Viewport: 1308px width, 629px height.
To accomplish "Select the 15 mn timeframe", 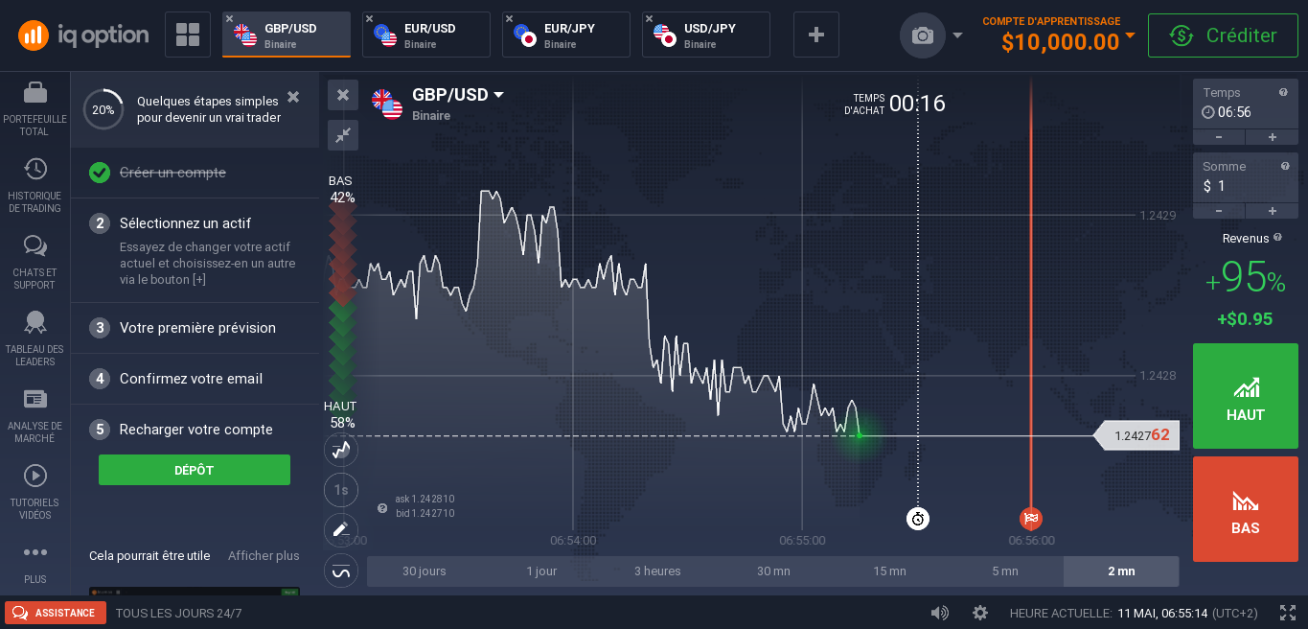I will click(x=889, y=571).
